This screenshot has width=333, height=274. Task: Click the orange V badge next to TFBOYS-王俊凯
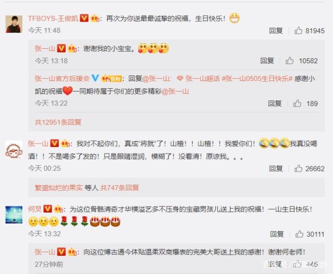tap(84, 18)
